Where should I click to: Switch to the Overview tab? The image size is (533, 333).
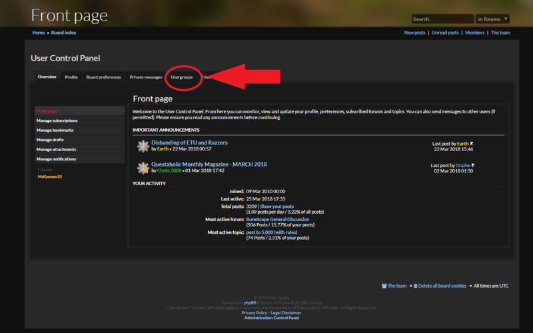pyautogui.click(x=47, y=77)
